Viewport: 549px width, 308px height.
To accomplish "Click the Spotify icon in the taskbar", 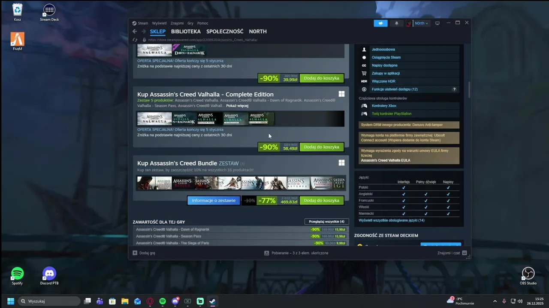I will (x=163, y=301).
